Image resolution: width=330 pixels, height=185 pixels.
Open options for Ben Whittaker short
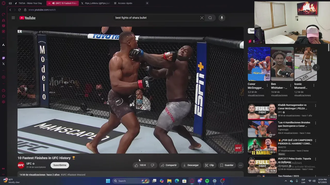click(291, 85)
